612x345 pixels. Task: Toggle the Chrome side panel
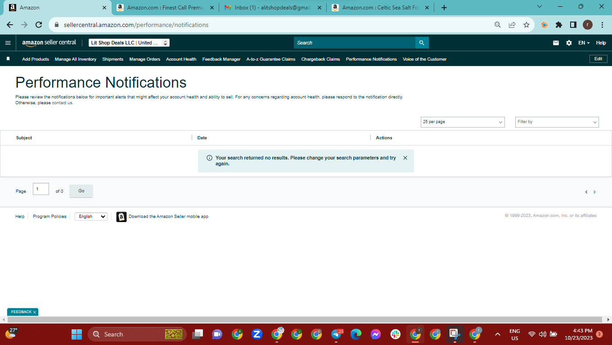573,25
